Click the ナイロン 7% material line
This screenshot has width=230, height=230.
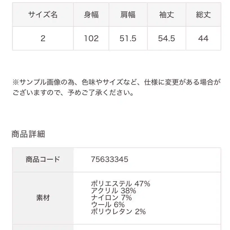[x=111, y=198]
